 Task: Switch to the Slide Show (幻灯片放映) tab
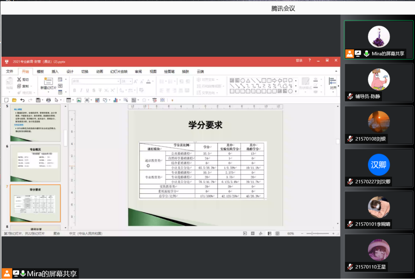(119, 71)
